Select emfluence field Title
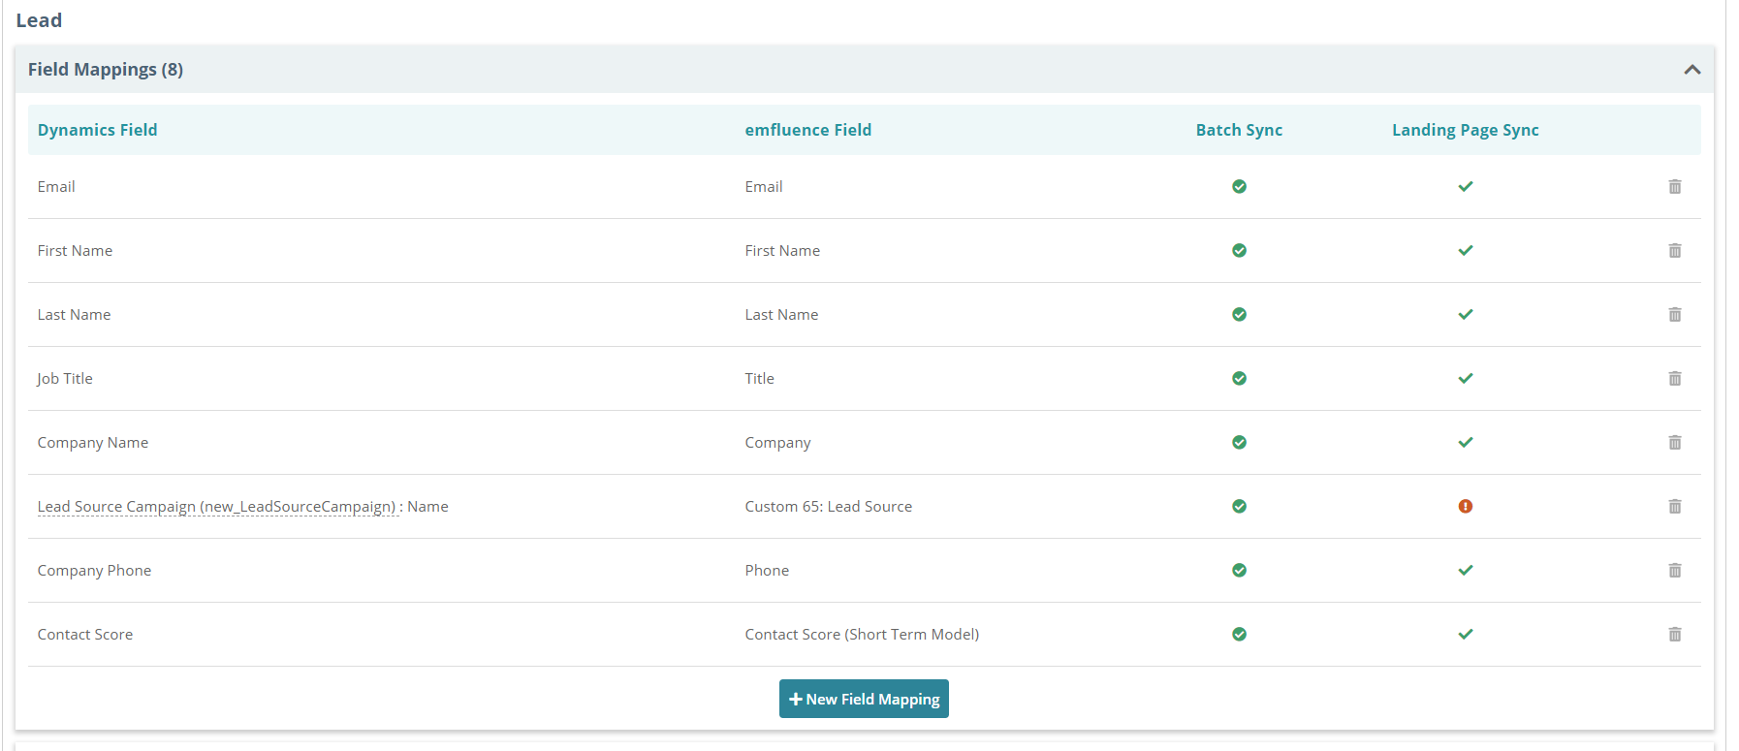 click(759, 378)
